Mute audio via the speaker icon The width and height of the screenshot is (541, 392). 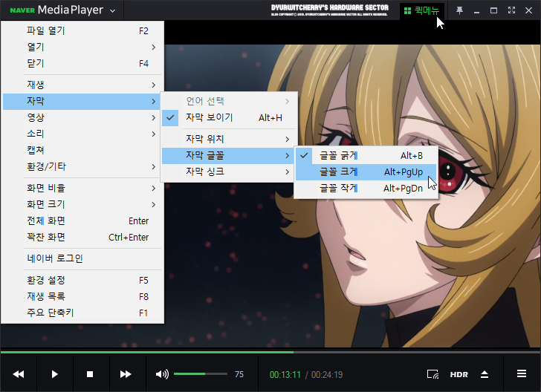point(162,374)
